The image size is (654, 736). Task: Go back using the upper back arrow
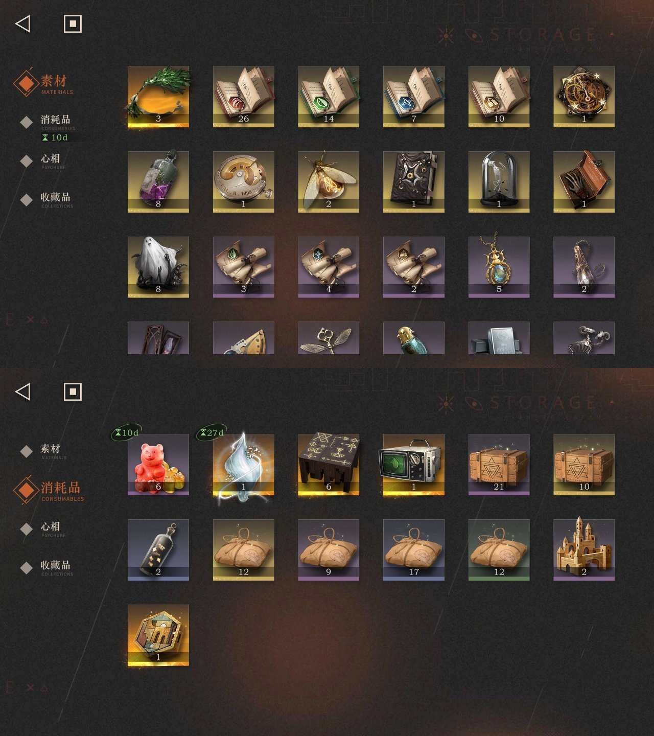[x=23, y=24]
